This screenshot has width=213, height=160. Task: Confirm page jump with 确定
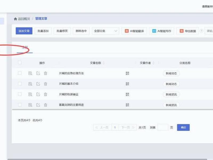[x=183, y=127]
